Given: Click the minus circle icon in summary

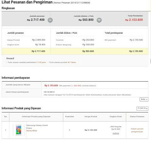Looking at the screenshot, I should pyautogui.click(x=50, y=20).
